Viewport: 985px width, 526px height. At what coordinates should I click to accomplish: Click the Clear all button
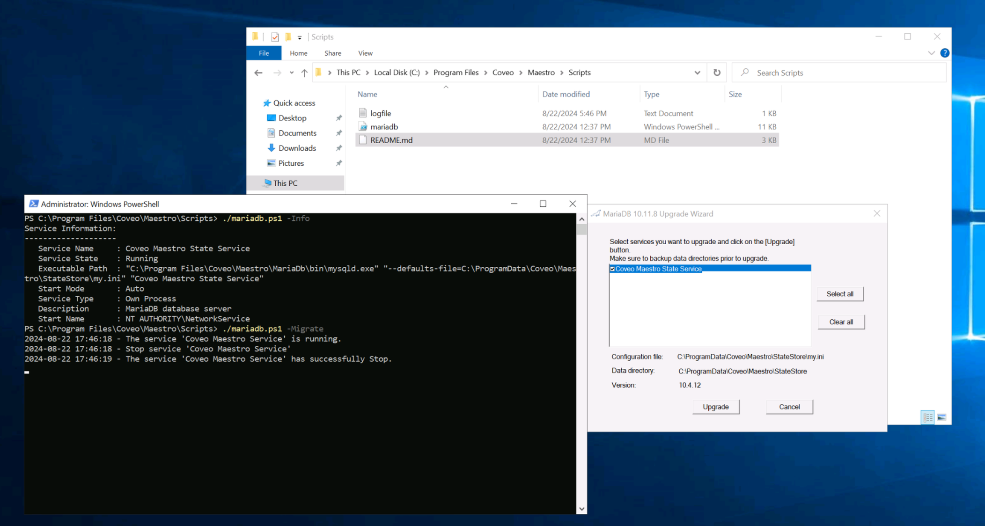(840, 322)
